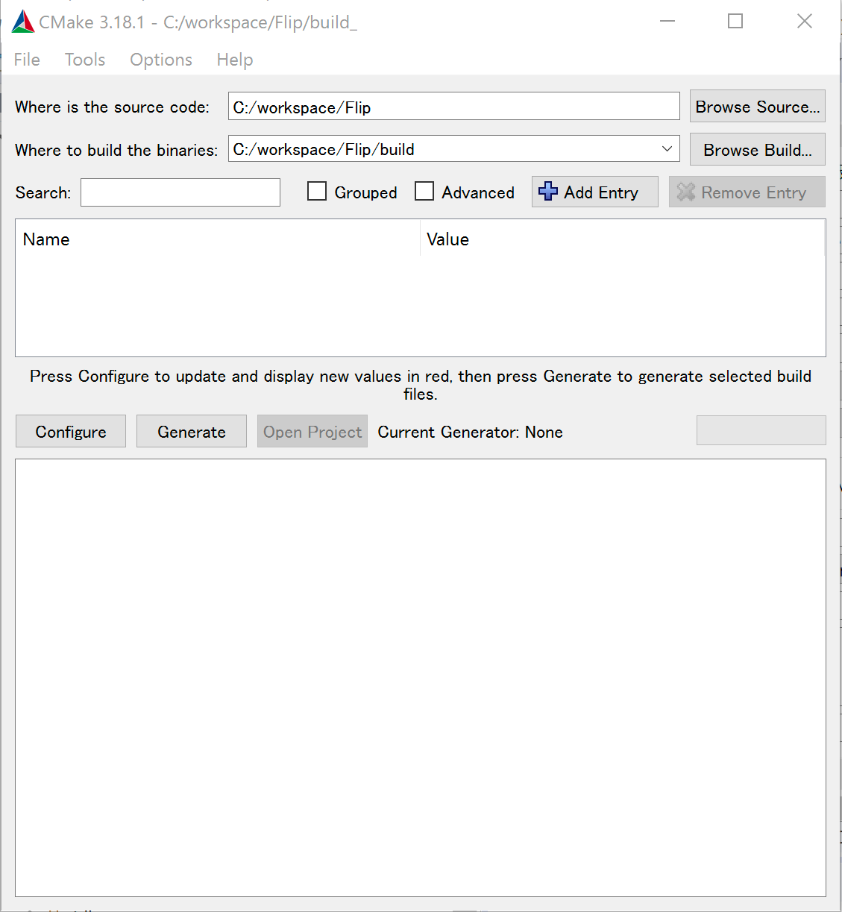The height and width of the screenshot is (912, 842).
Task: Click inside the output log area
Action: click(421, 678)
